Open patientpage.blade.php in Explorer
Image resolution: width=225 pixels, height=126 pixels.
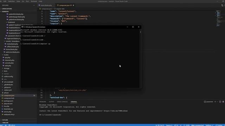click(x=17, y=17)
